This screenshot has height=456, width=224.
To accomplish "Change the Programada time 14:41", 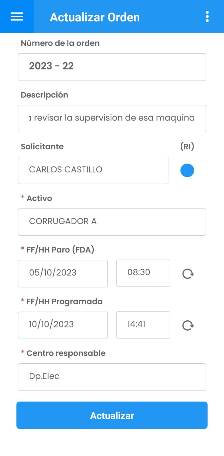I will pos(143,325).
